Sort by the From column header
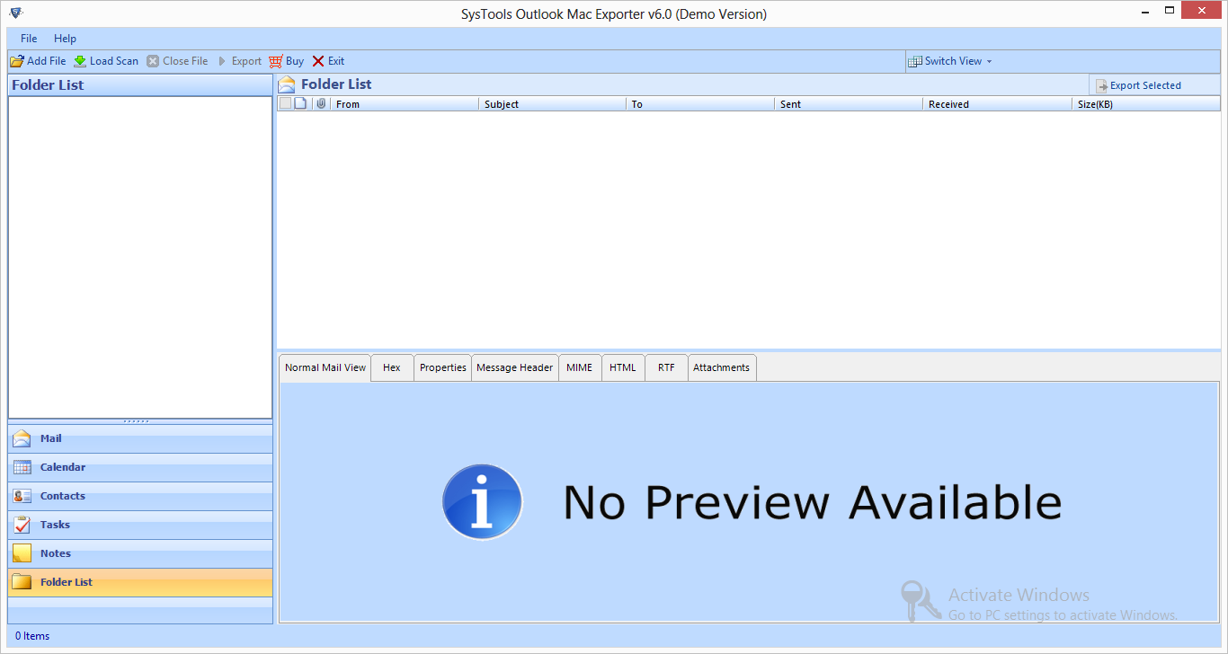The image size is (1228, 654). coord(405,104)
